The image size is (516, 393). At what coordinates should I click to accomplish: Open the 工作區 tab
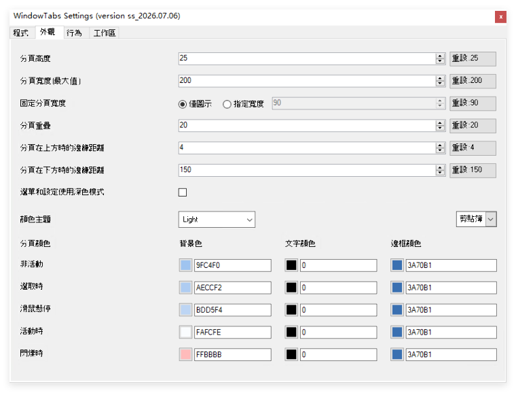pyautogui.click(x=105, y=33)
